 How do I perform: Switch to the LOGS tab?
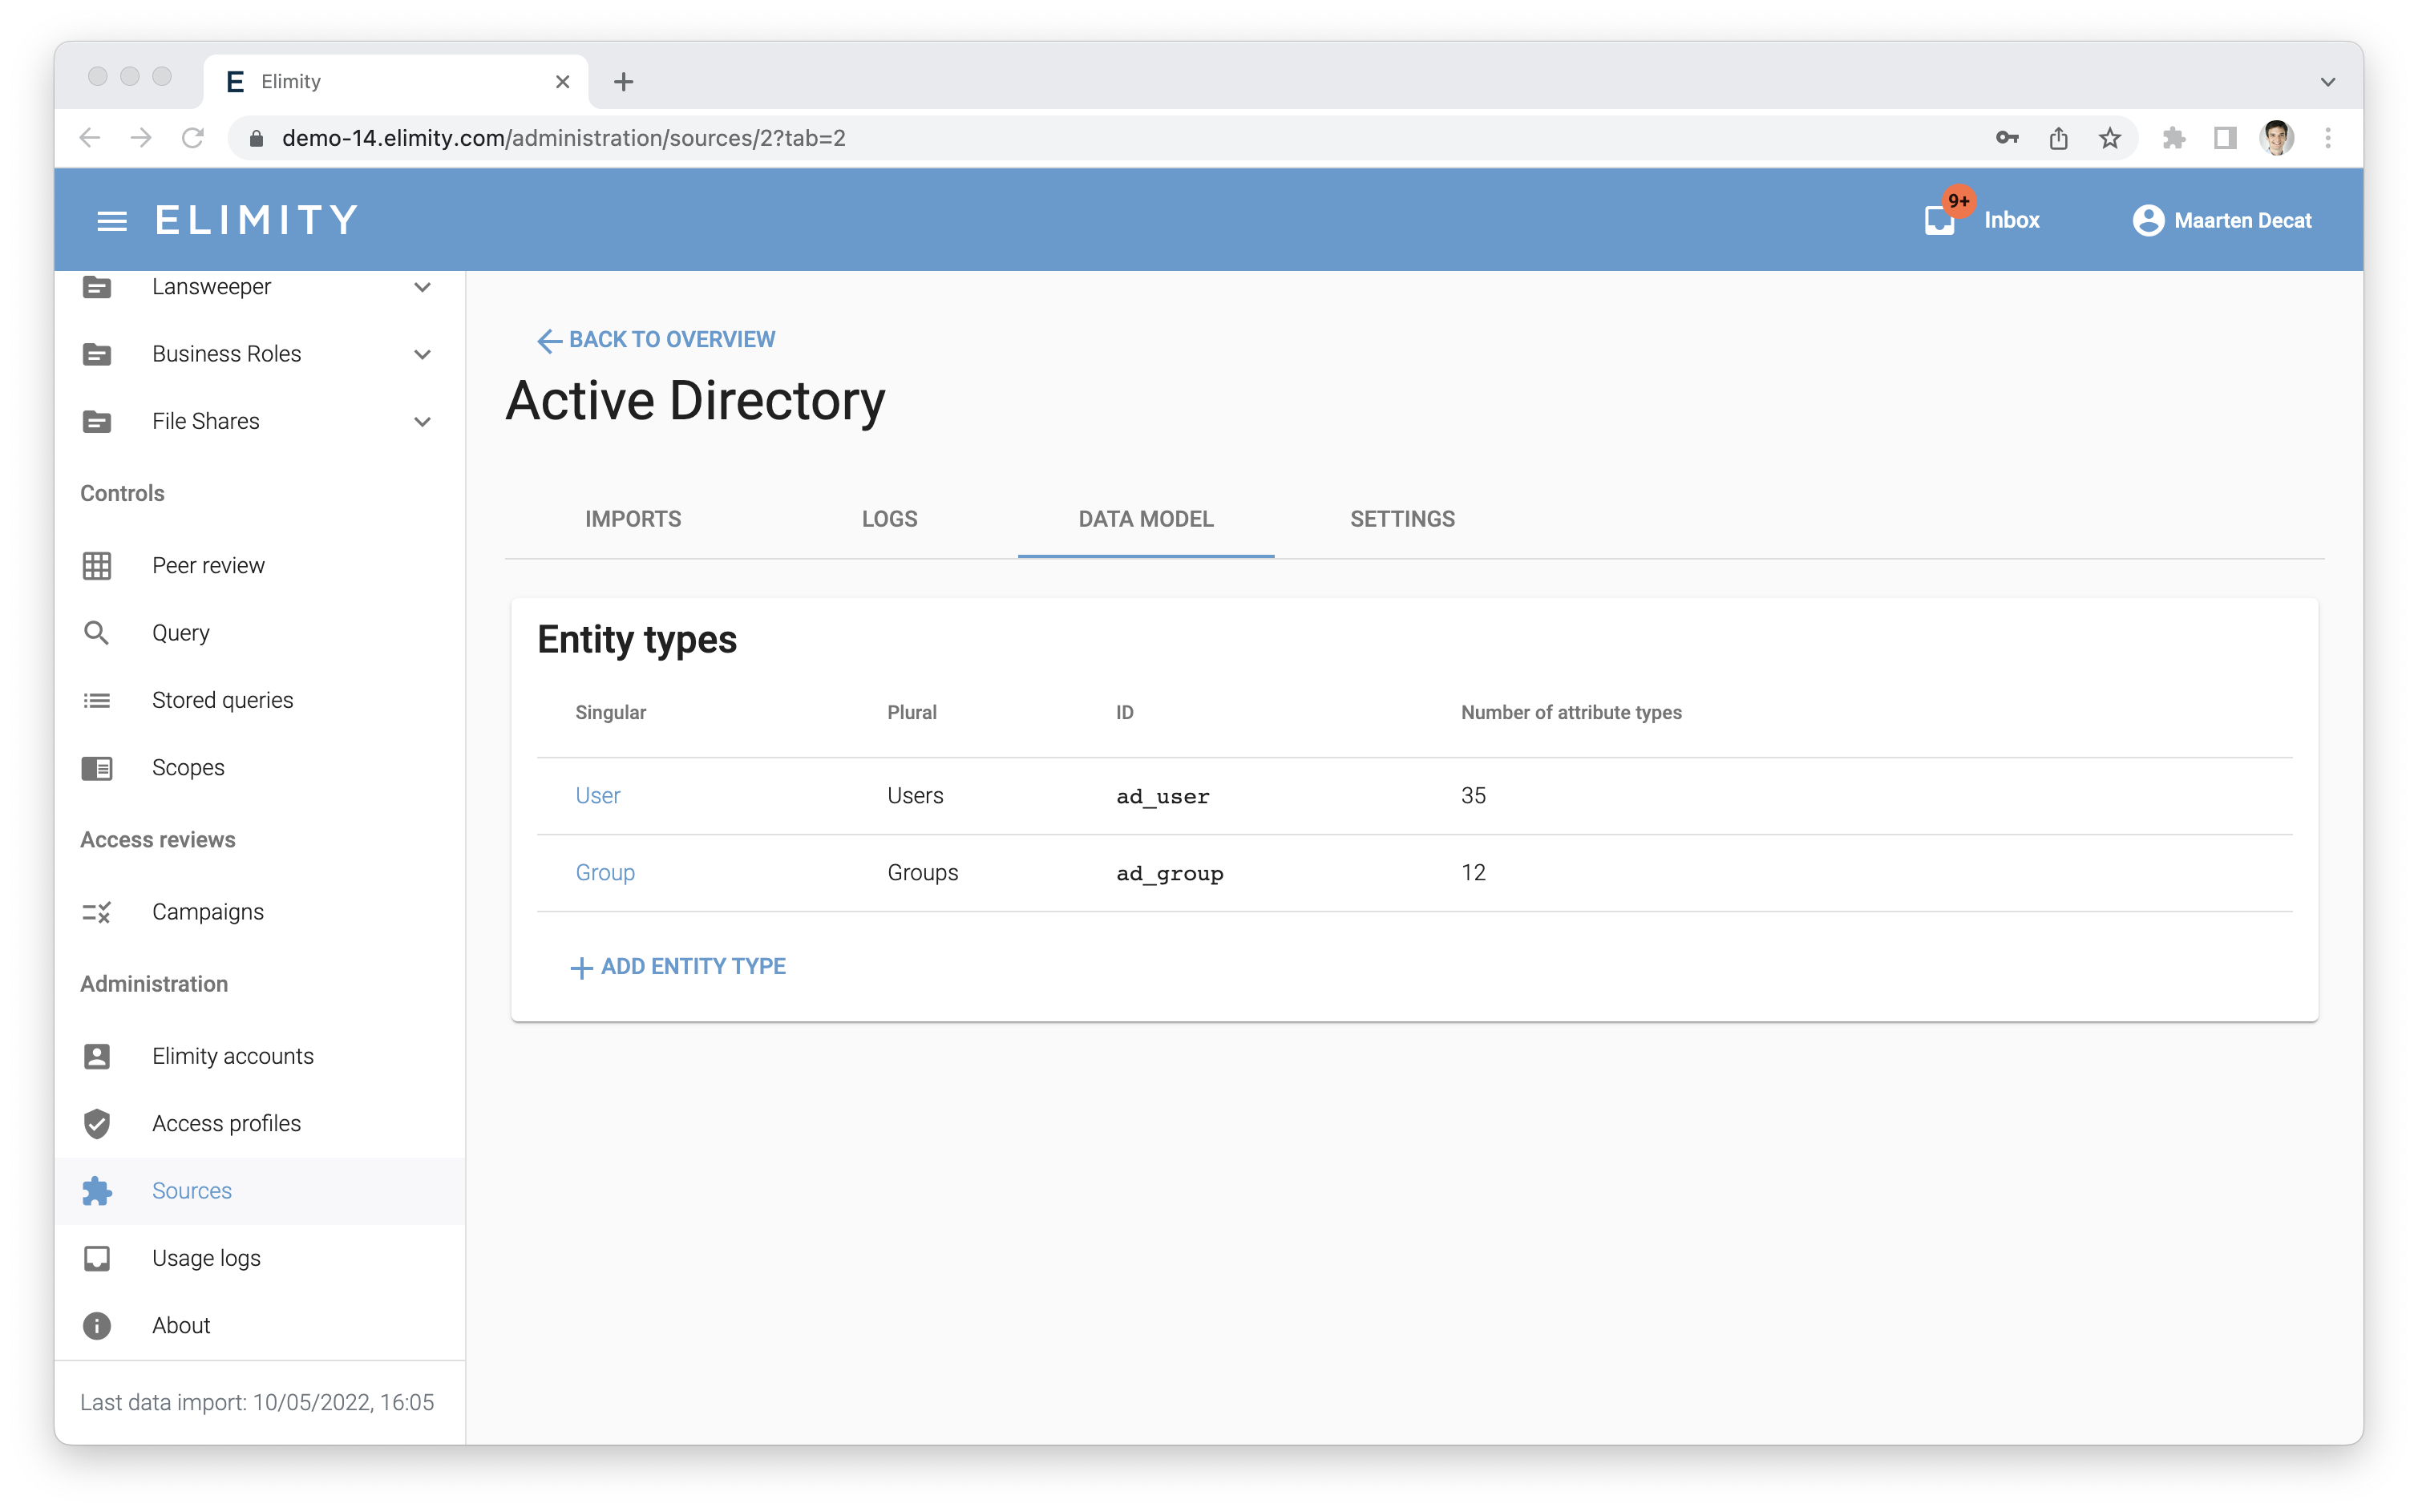[889, 519]
